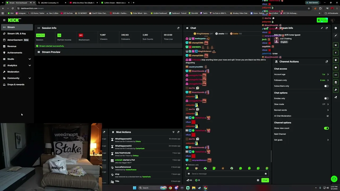Switch to the BAU Community / X tab
The image size is (340, 191).
pos(52,3)
